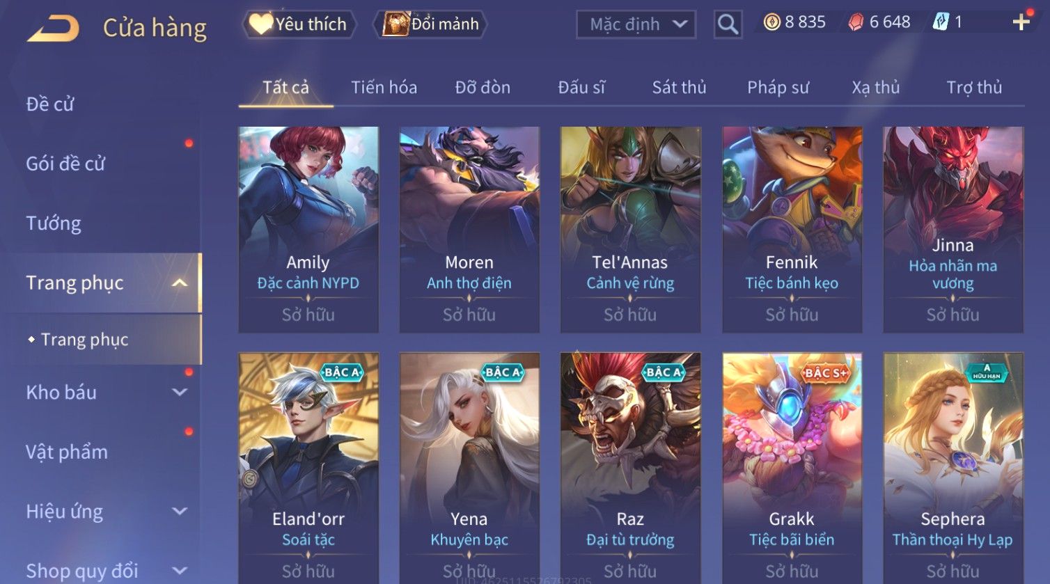The height and width of the screenshot is (584, 1050).
Task: Click the gold coin currency icon
Action: coord(771,23)
